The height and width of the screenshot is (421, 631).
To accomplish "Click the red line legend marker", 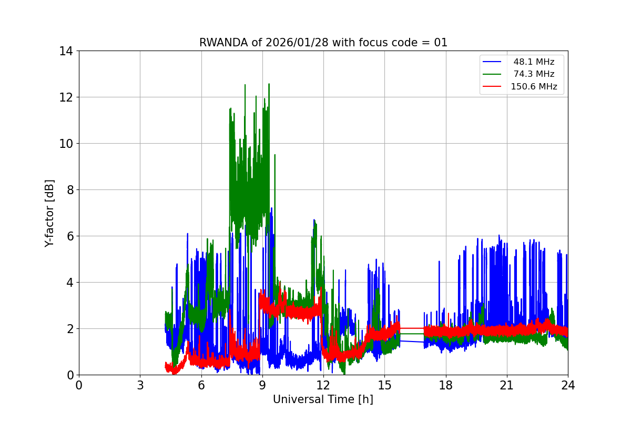I will click(492, 87).
